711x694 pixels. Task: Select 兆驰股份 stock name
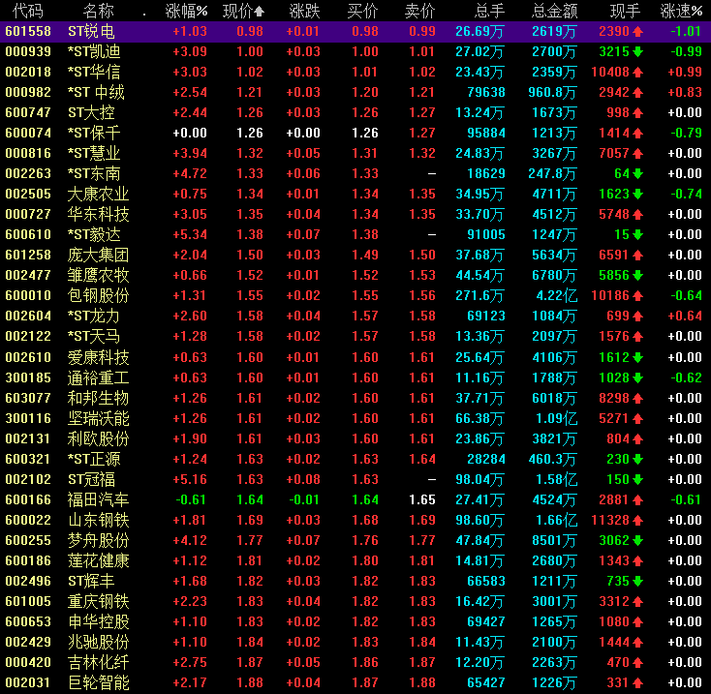click(99, 642)
